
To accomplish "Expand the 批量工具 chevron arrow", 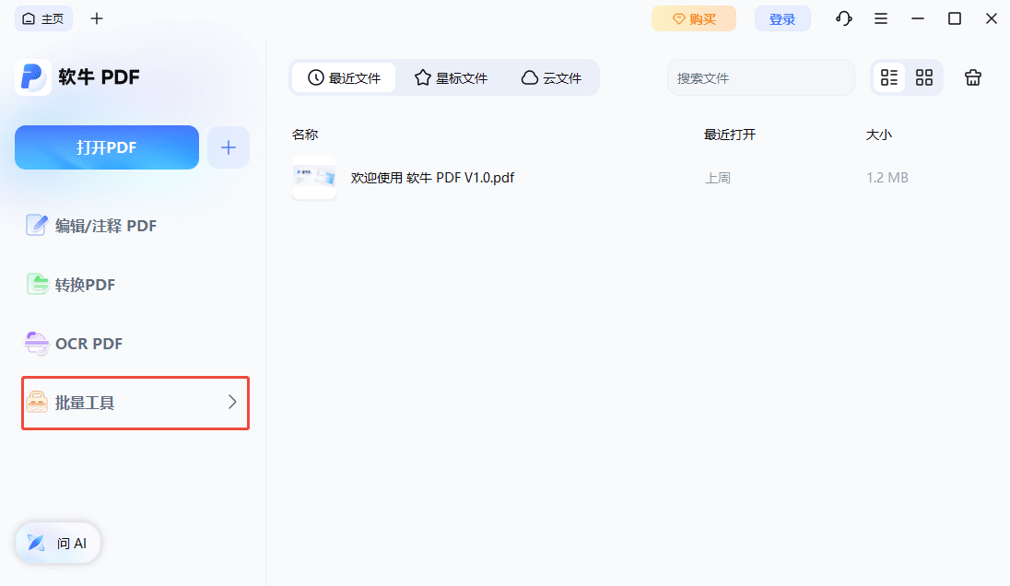I will point(232,403).
